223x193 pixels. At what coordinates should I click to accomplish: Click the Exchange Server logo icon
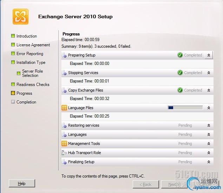(20, 16)
